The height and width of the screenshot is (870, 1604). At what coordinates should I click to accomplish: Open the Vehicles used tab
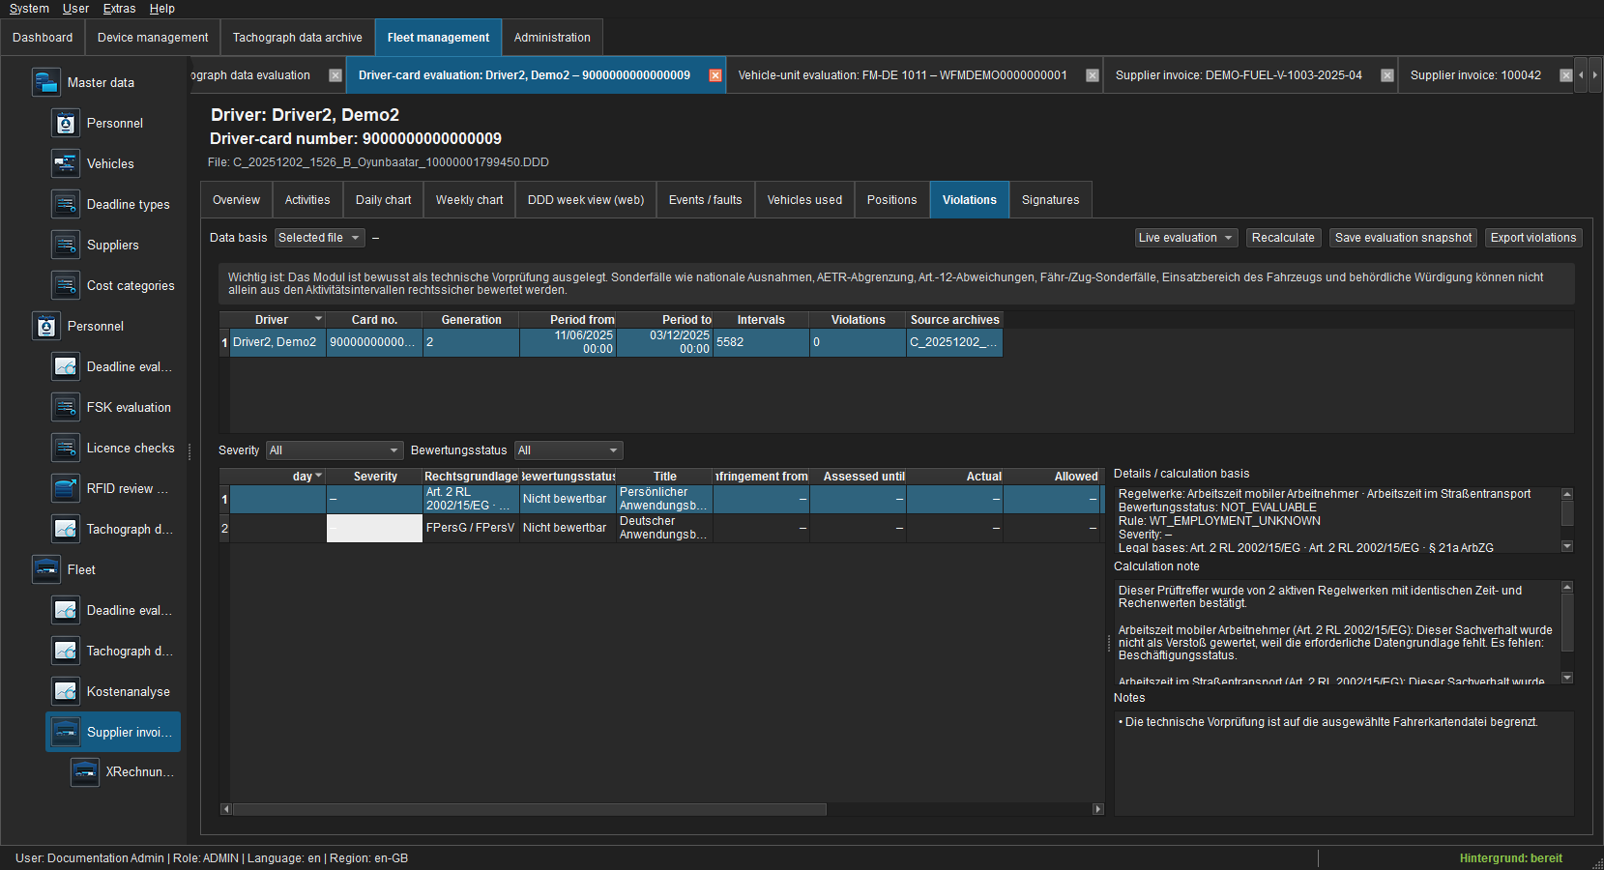pyautogui.click(x=804, y=200)
